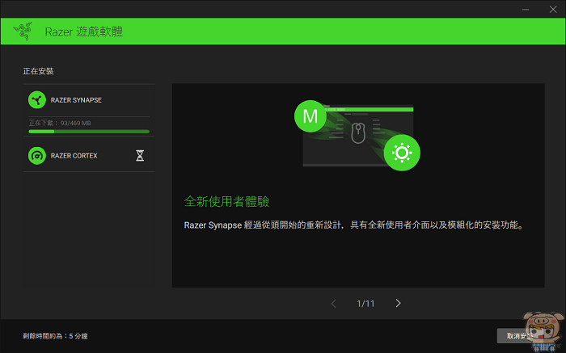Close the Razer installer window
Screen dimensions: 566x353
[553, 10]
